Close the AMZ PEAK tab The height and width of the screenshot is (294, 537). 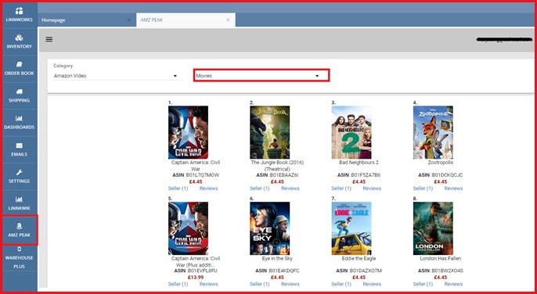(x=228, y=20)
